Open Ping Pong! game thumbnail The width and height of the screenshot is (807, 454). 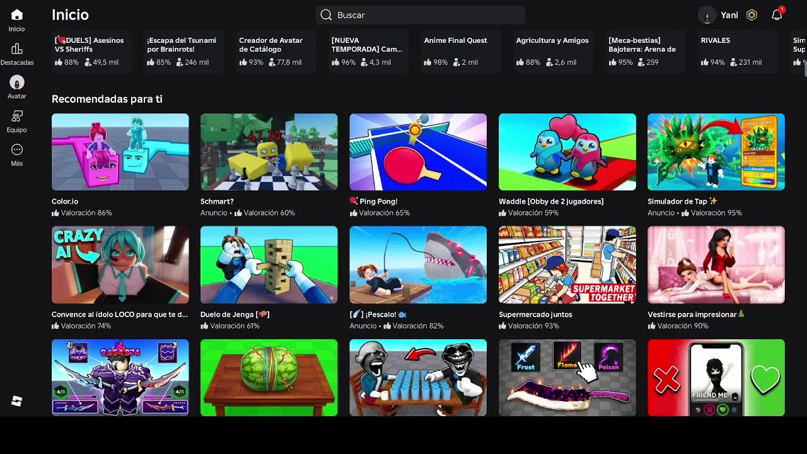(418, 152)
